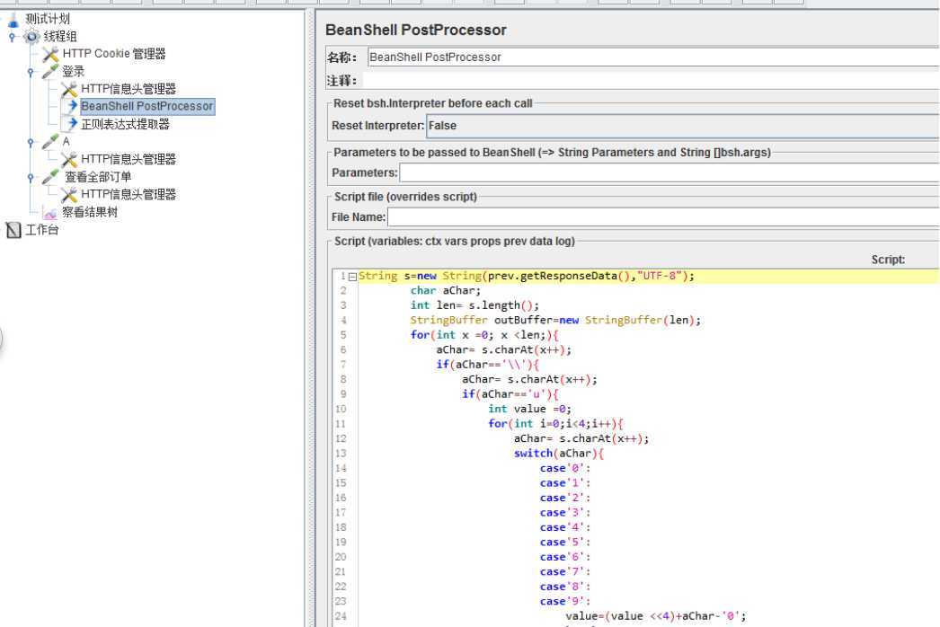This screenshot has width=940, height=627.
Task: Click the 登录 sampler pipette icon
Action: 50,71
